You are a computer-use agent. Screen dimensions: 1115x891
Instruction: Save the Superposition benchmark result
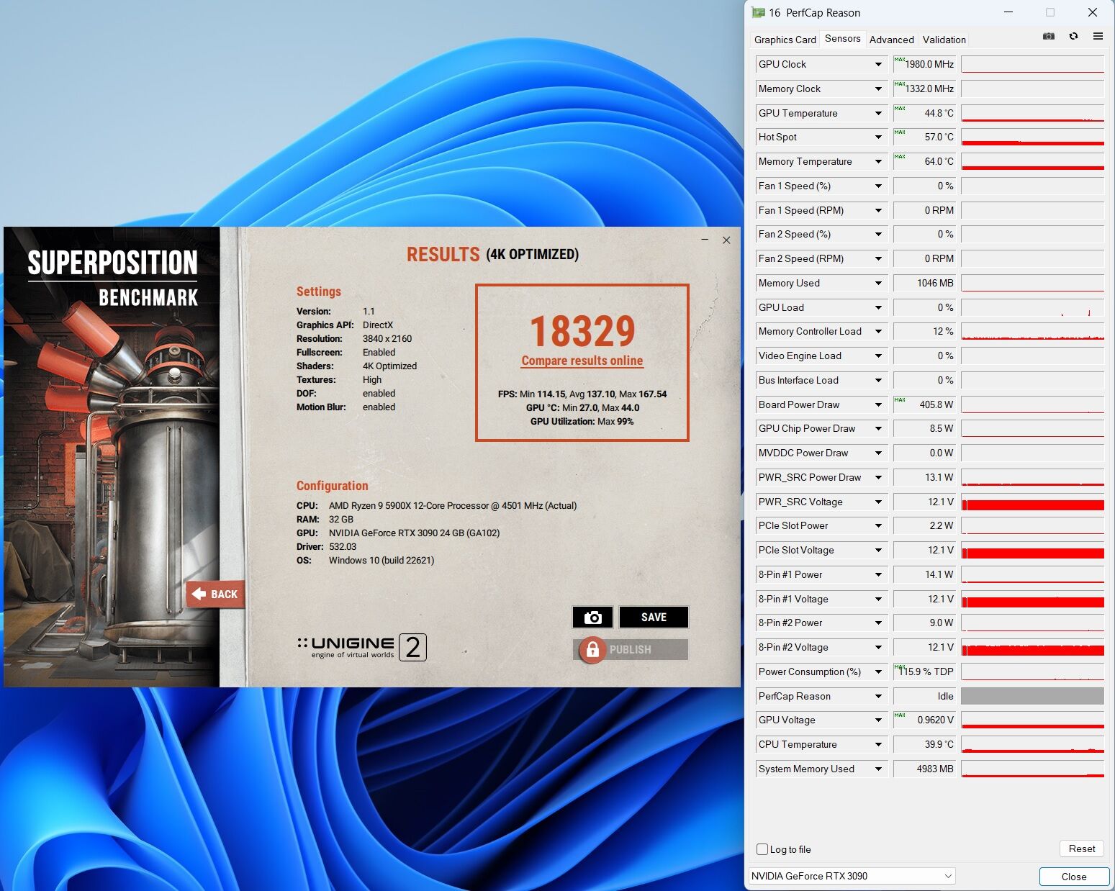click(654, 618)
